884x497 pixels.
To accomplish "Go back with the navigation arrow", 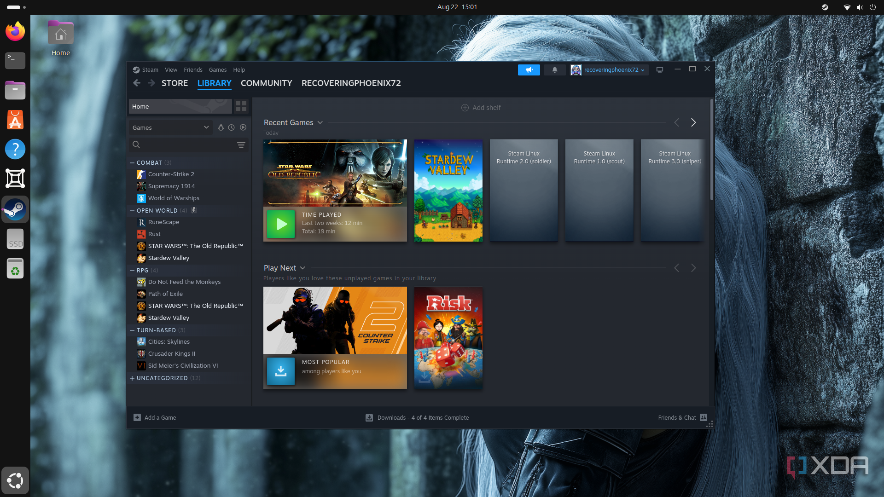I will (137, 83).
